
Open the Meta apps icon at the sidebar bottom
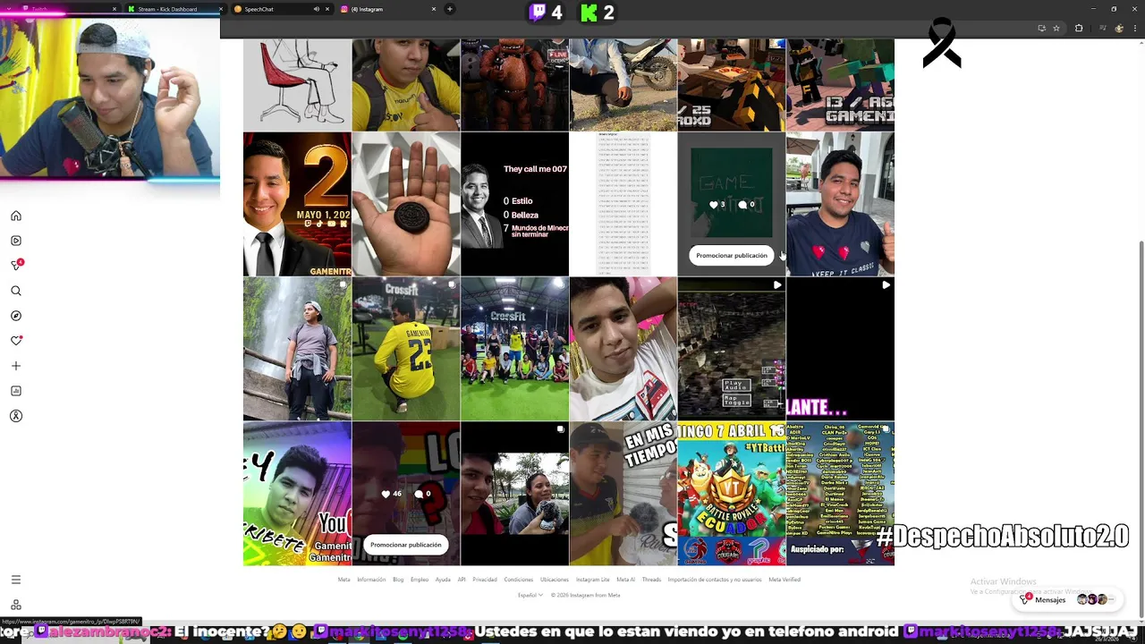pos(16,605)
